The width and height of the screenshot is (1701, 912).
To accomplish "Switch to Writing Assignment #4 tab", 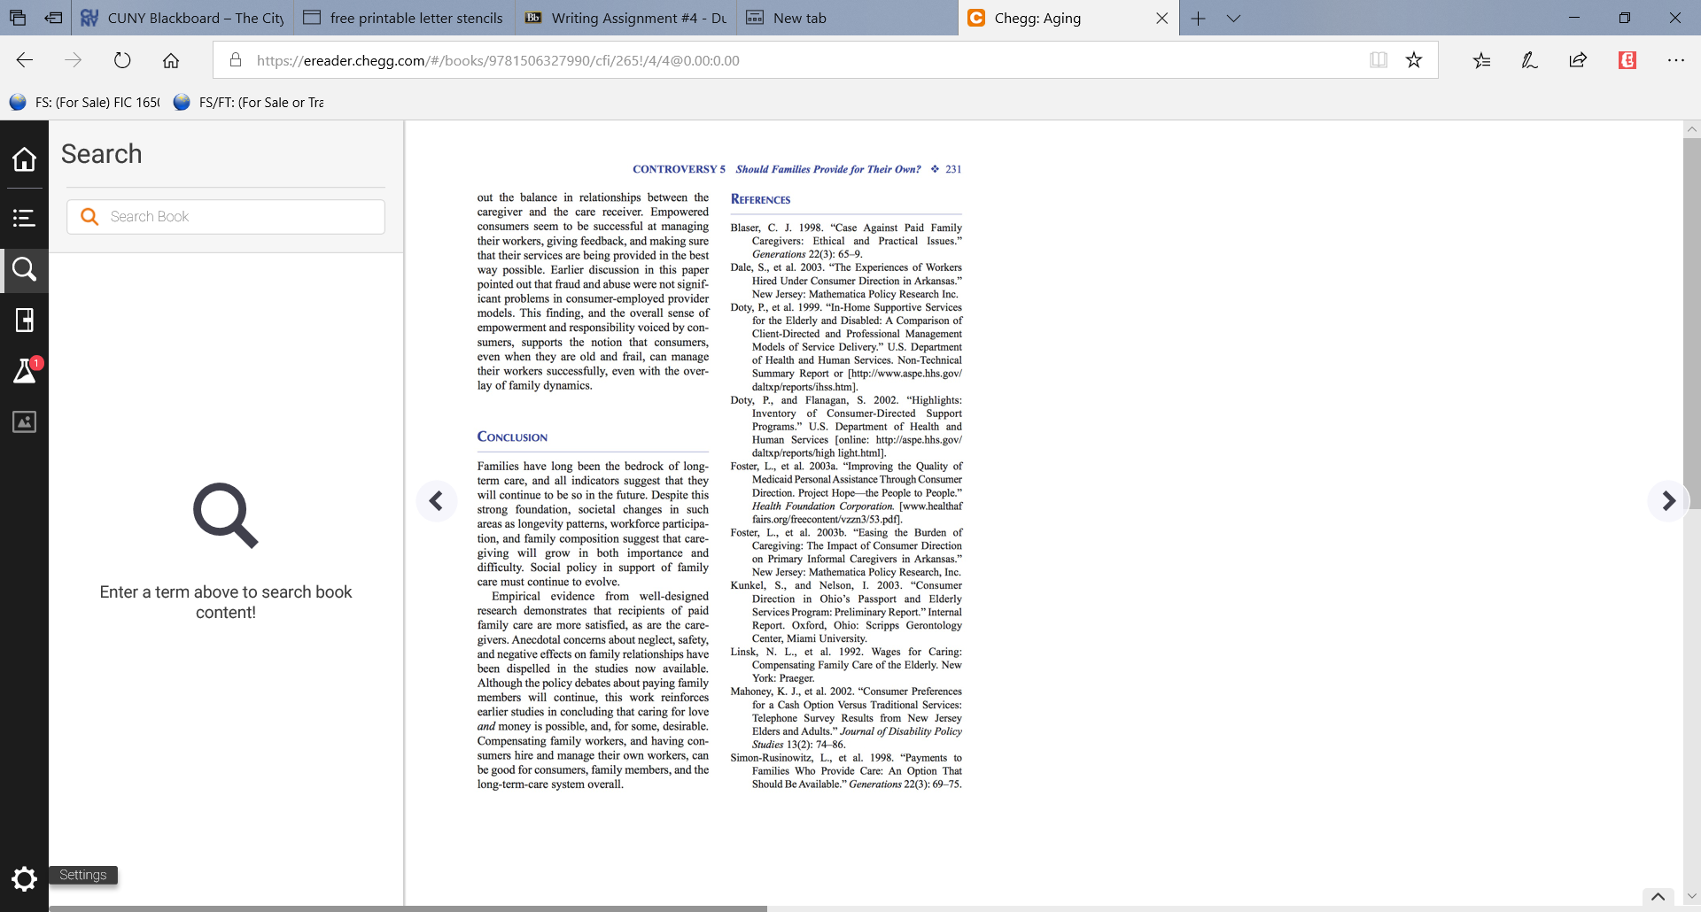I will 625,18.
